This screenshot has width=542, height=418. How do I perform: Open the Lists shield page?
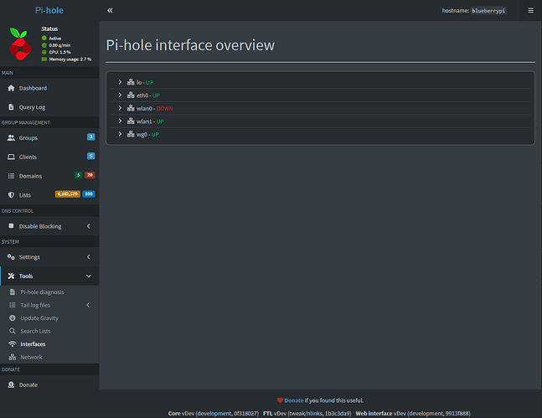coord(24,194)
